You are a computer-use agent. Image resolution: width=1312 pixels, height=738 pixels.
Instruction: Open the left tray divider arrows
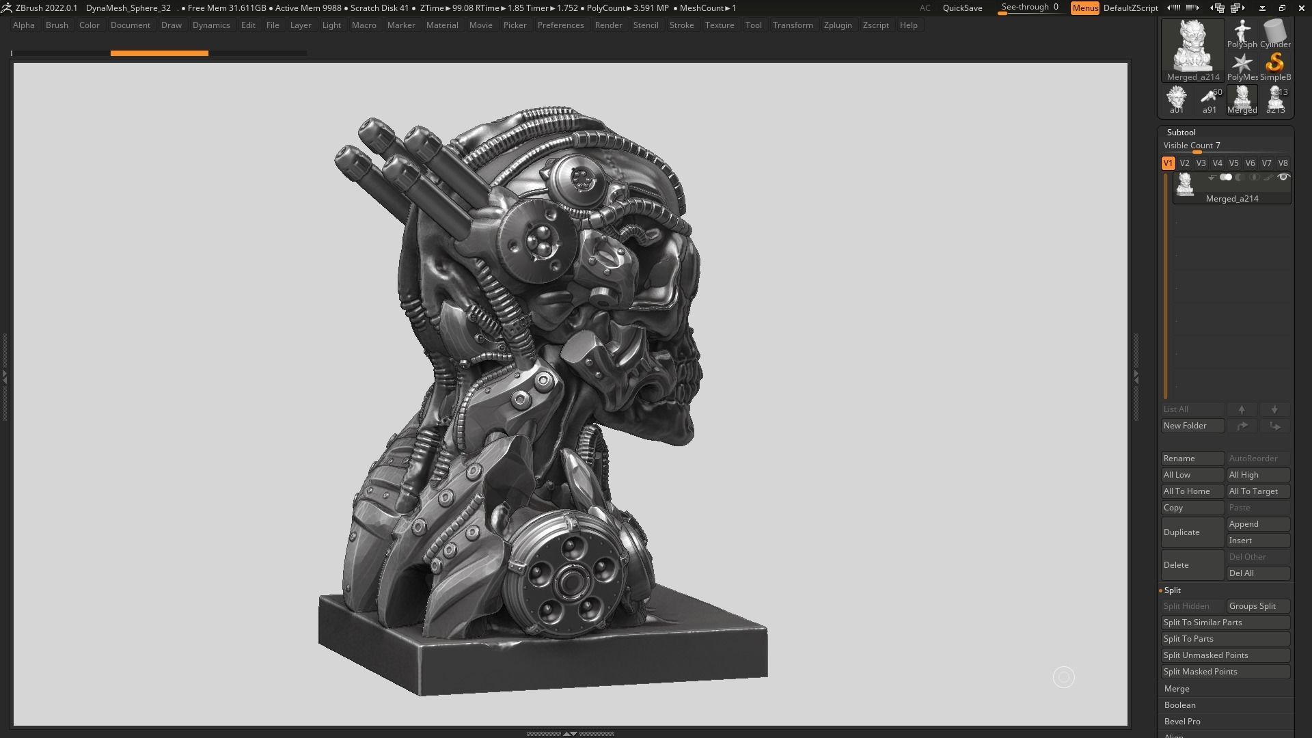coord(4,377)
